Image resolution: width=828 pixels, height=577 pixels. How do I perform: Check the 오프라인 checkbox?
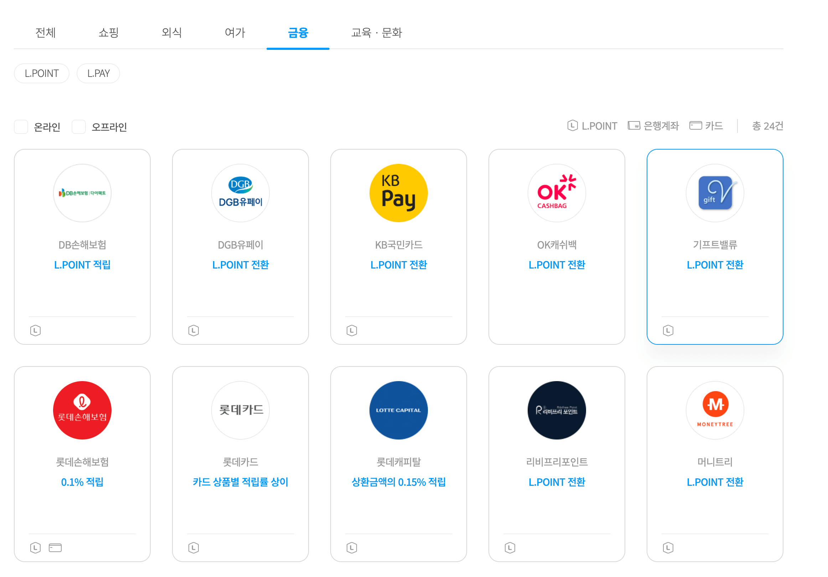coord(79,127)
